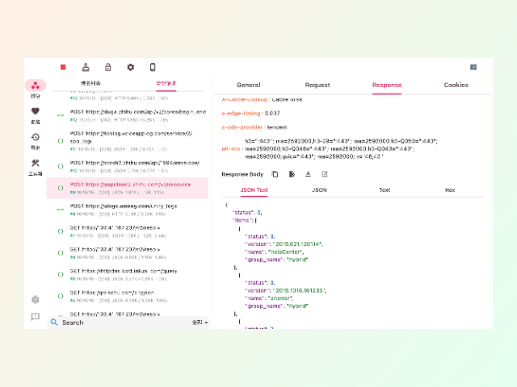Click the edit-note icon beside Response Body
This screenshot has width=517, height=387.
pyautogui.click(x=292, y=174)
